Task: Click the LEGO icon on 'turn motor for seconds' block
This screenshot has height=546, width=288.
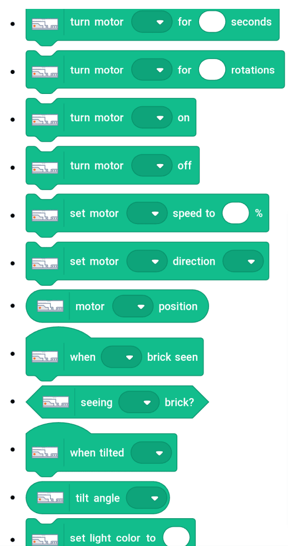Action: point(45,24)
